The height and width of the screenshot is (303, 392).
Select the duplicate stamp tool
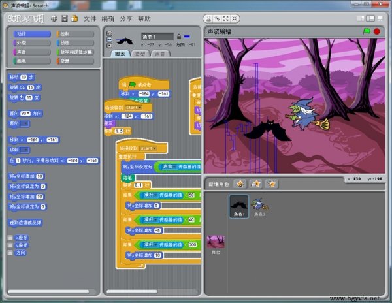pos(208,18)
